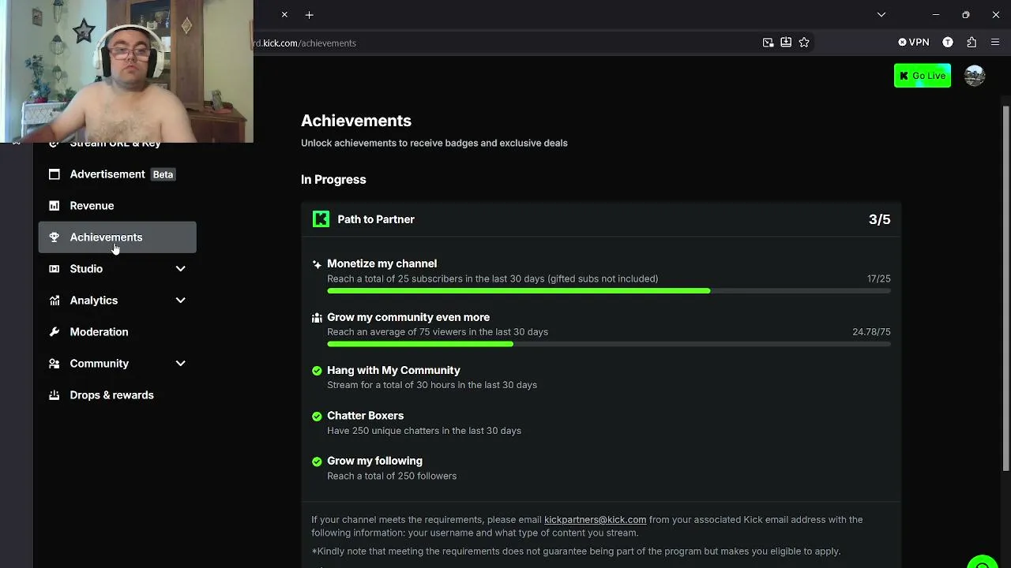Click the people icon beside Grow my community

[317, 318]
